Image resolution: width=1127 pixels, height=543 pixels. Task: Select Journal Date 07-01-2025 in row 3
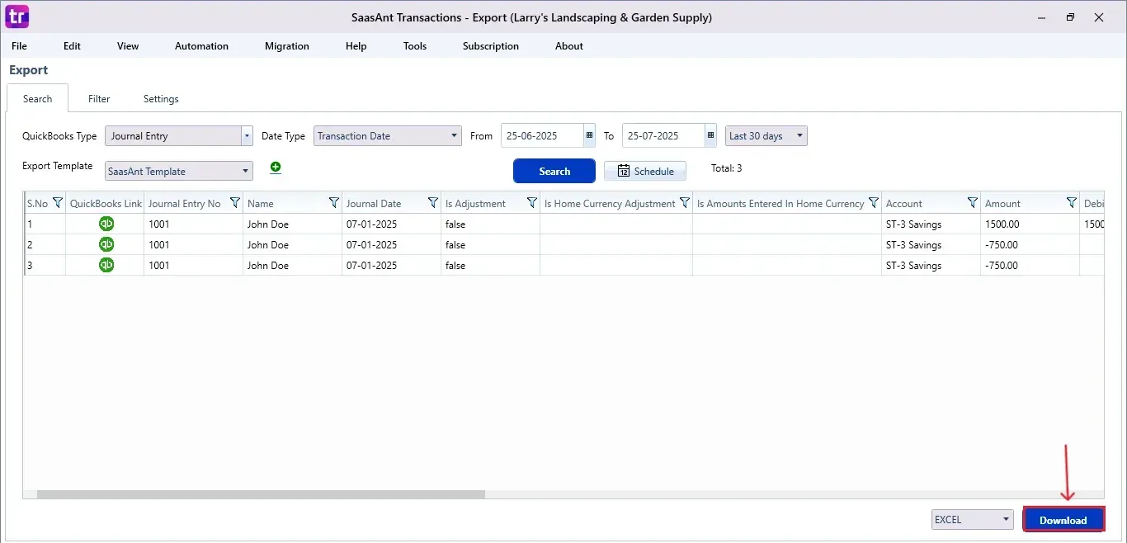coord(392,265)
